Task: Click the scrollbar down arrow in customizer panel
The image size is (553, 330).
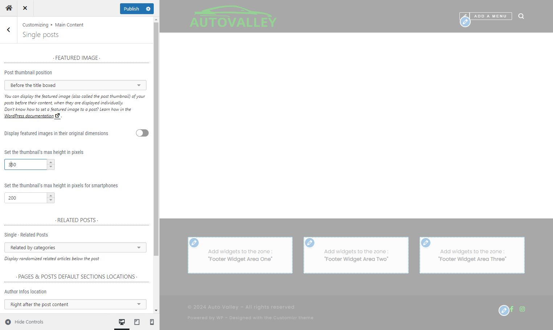Action: click(x=156, y=310)
